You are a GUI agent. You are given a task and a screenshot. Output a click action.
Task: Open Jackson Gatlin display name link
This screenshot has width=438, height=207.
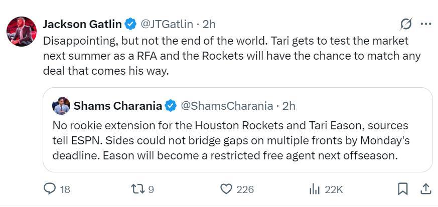click(82, 24)
